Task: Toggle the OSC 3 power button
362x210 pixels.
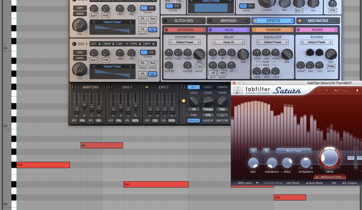Action: [x=74, y=44]
